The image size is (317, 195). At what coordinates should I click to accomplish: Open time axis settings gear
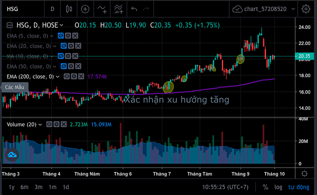click(x=304, y=173)
